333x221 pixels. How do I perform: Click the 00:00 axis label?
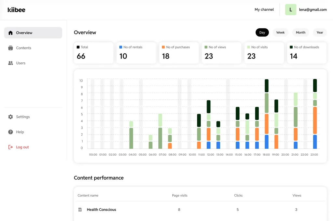[93, 155]
